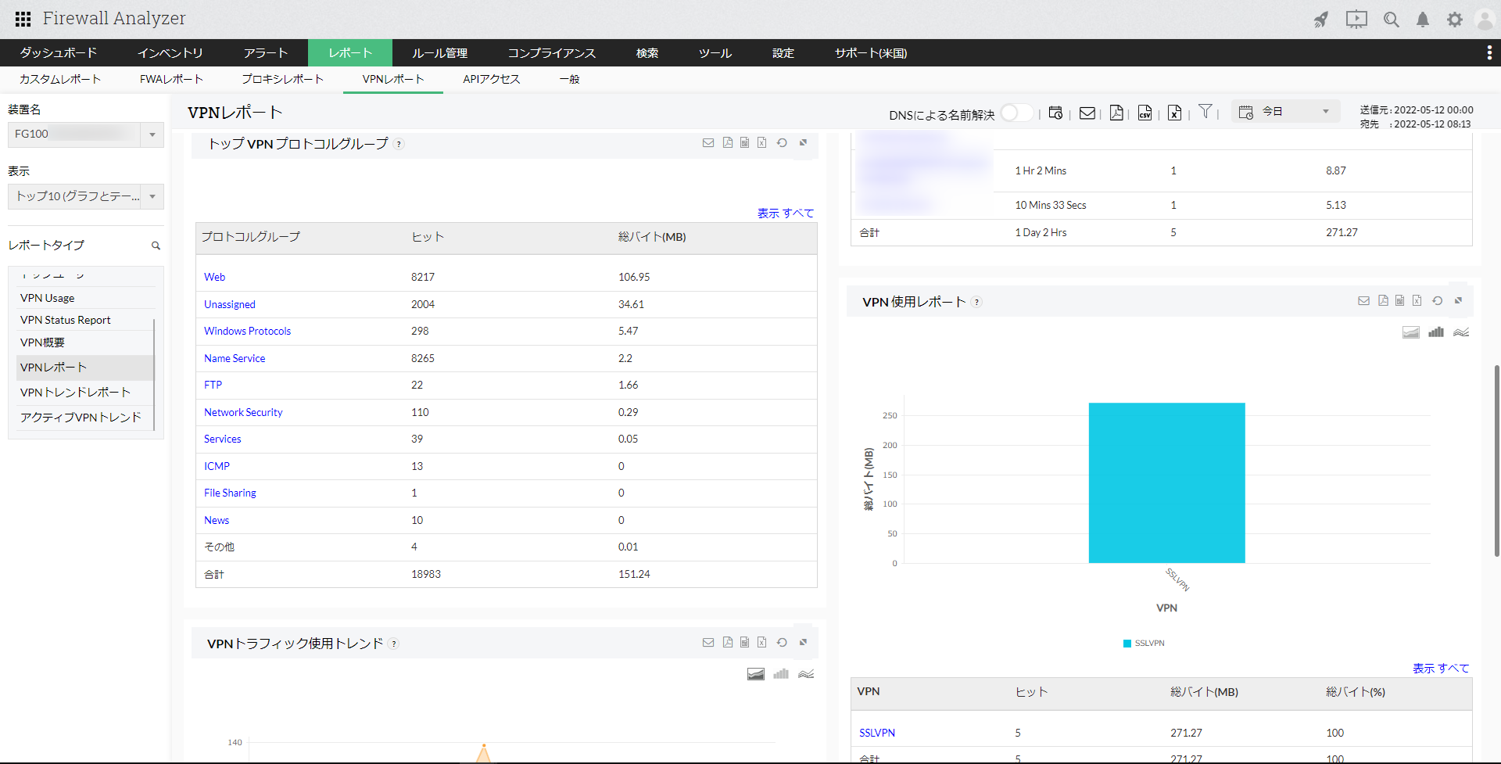Switch to アラート tab
Screen dimensions: 1501x764
[x=266, y=52]
